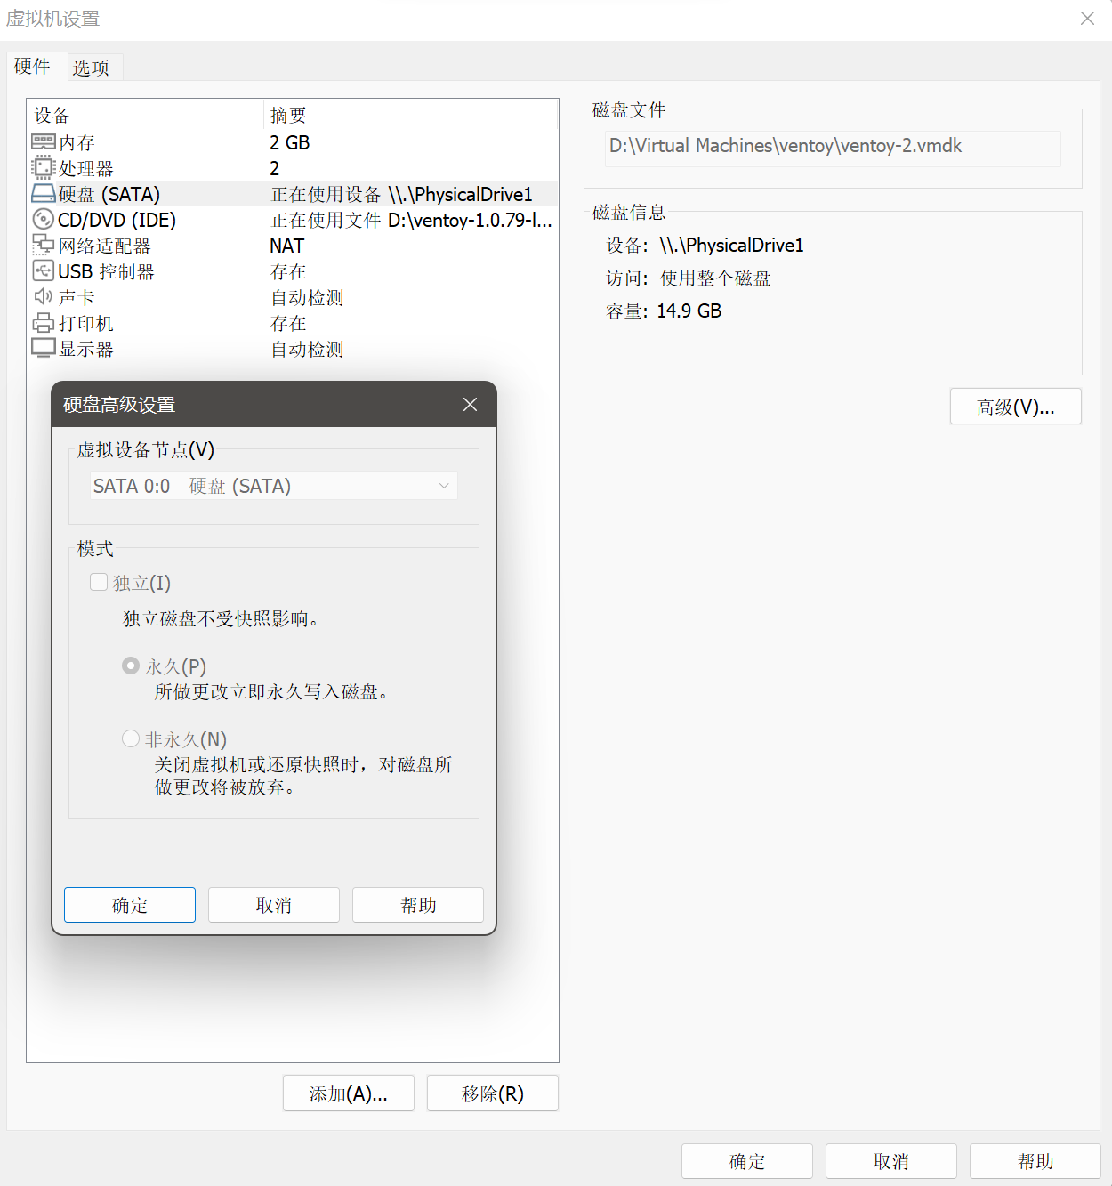The width and height of the screenshot is (1112, 1186).
Task: Switch to the 选项 tab
Action: (x=91, y=68)
